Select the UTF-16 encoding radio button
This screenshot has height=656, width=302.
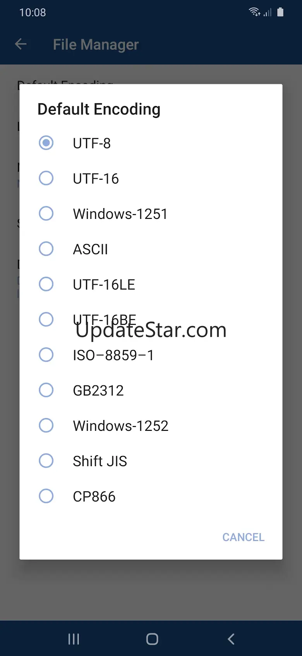46,178
